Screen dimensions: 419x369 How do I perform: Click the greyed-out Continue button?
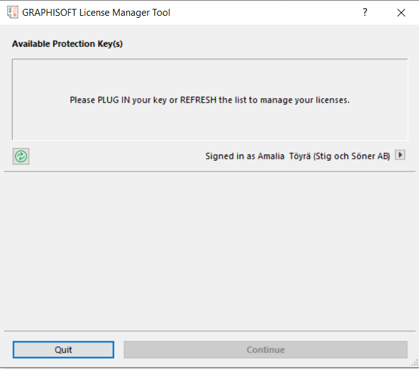pyautogui.click(x=266, y=349)
